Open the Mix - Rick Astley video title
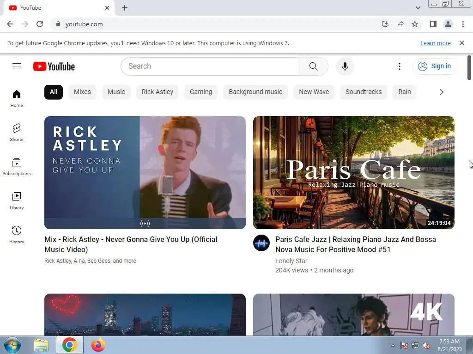473x354 pixels. point(131,244)
